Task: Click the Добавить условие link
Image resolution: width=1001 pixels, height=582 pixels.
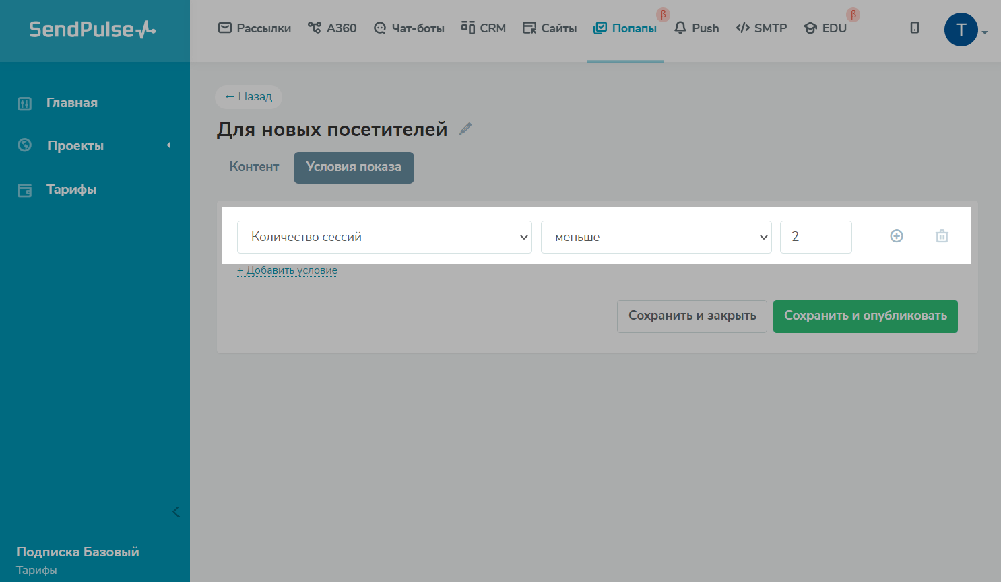Action: tap(287, 270)
